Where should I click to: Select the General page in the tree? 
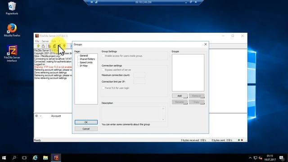tap(84, 56)
